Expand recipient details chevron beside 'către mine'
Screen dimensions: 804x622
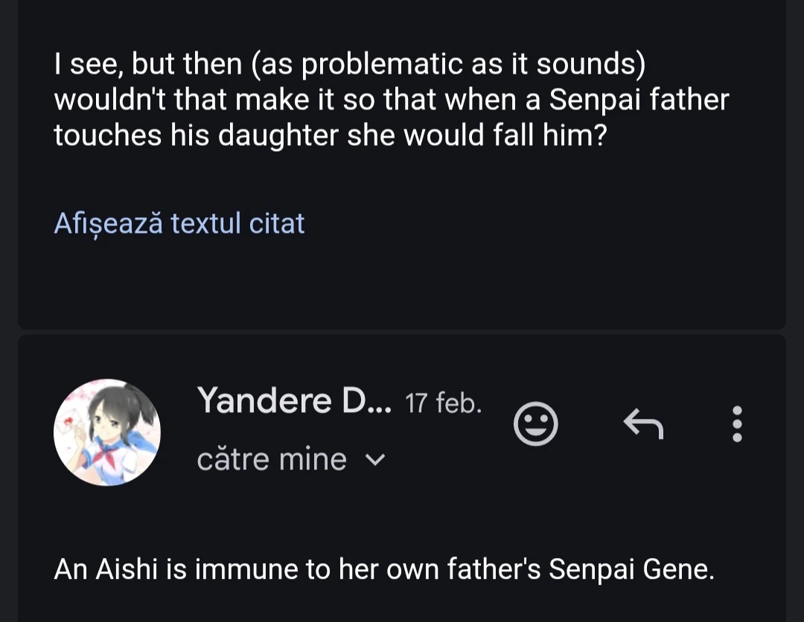point(376,460)
